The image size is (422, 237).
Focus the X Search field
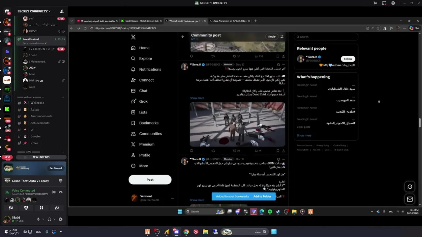point(326,37)
